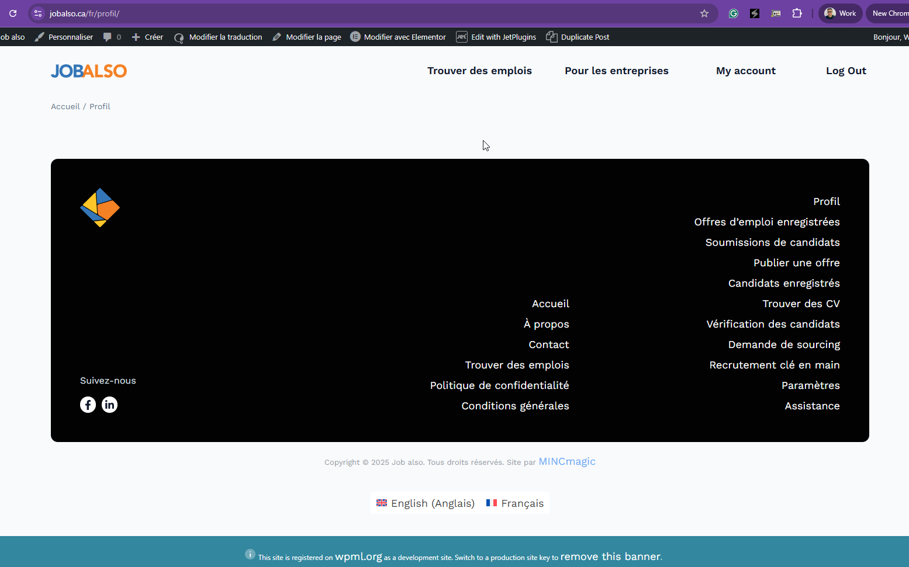The height and width of the screenshot is (567, 909).
Task: Open the Work profile button
Action: (840, 13)
